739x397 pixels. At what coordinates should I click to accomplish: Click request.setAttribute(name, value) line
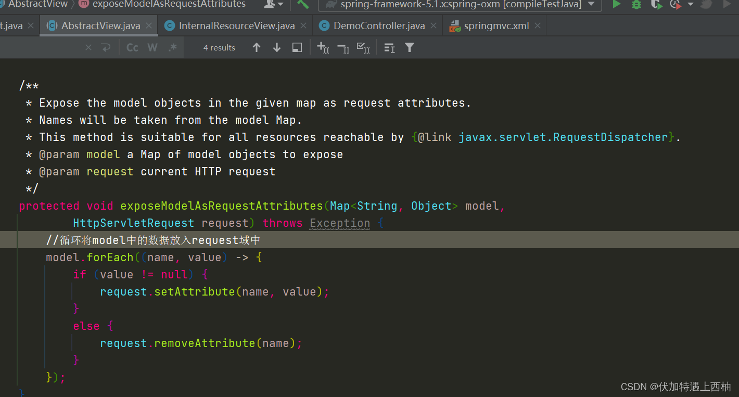click(x=215, y=292)
